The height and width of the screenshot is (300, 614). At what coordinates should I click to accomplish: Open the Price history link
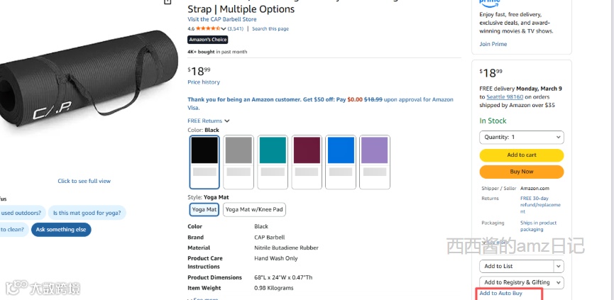point(204,82)
